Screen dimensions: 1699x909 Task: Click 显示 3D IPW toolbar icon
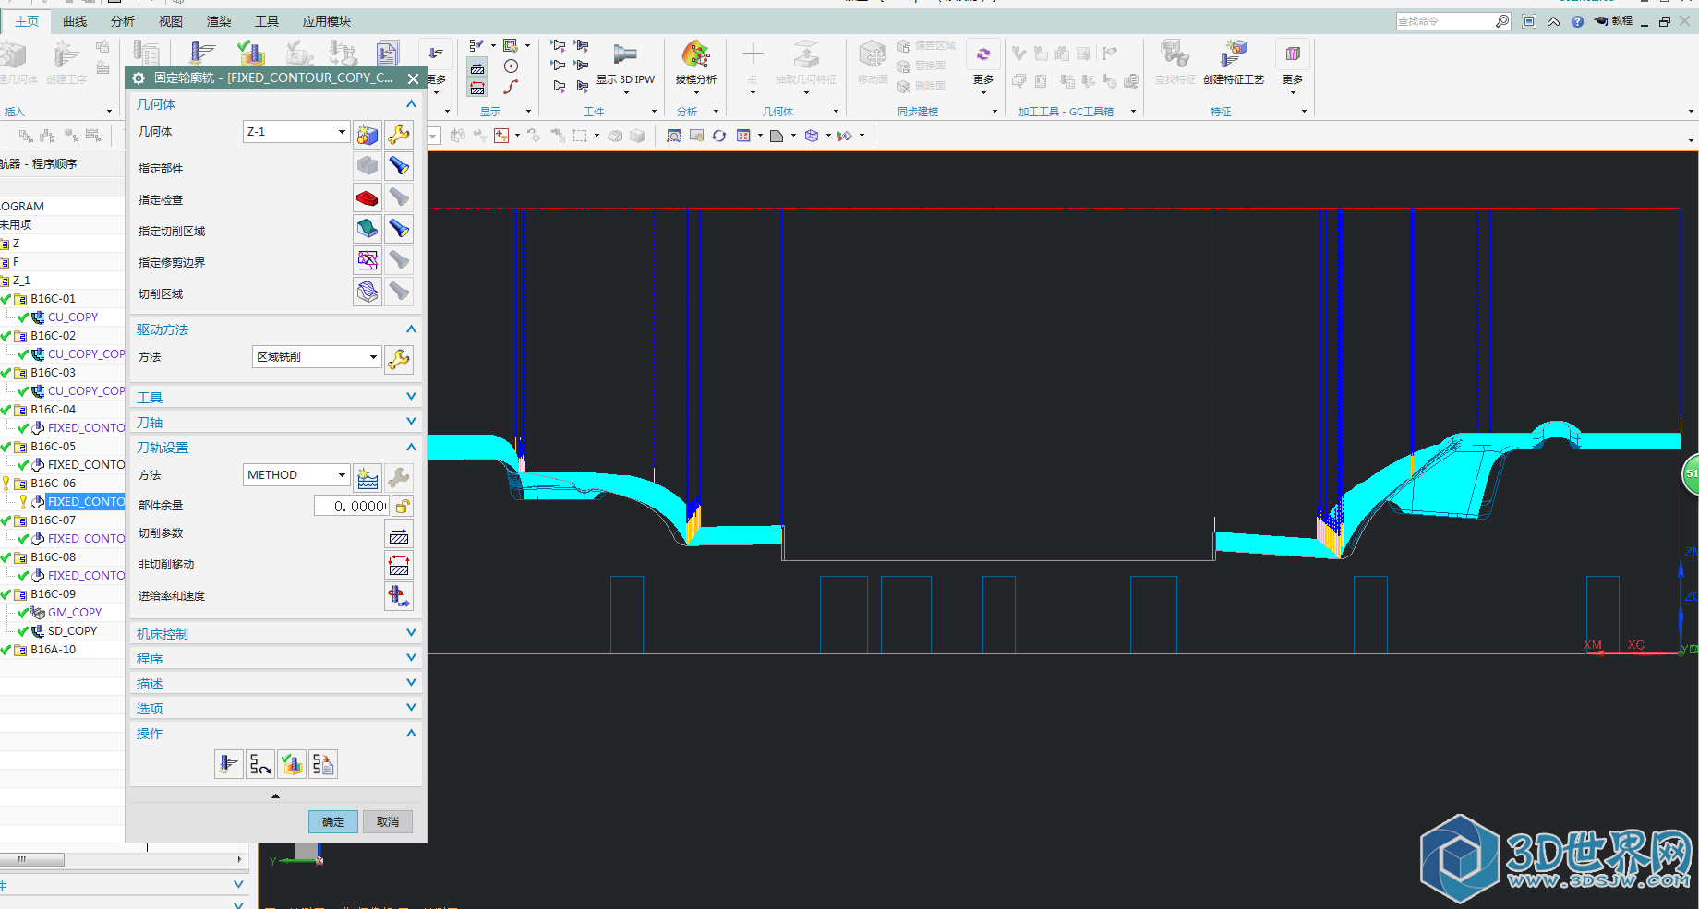tap(625, 65)
